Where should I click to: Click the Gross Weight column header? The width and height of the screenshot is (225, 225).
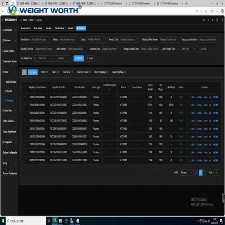(150, 87)
